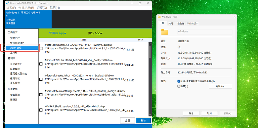
Task: Click the Appx list vertical scrollbar thumb
Action: pos(150,52)
